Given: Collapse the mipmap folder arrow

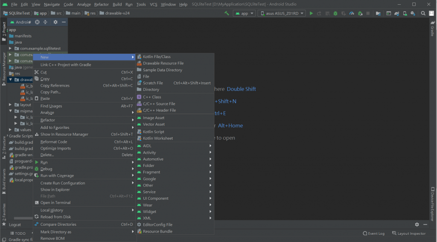Looking at the screenshot, I should tap(10, 111).
